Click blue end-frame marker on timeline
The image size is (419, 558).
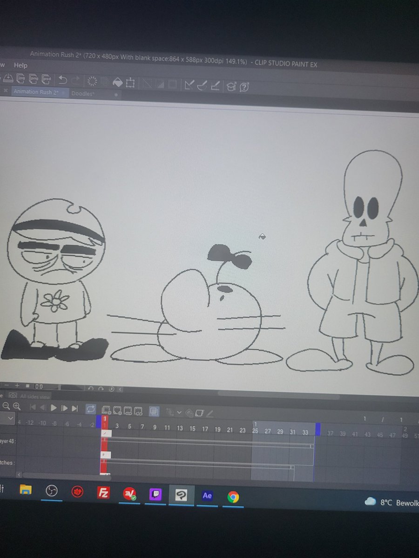click(318, 429)
